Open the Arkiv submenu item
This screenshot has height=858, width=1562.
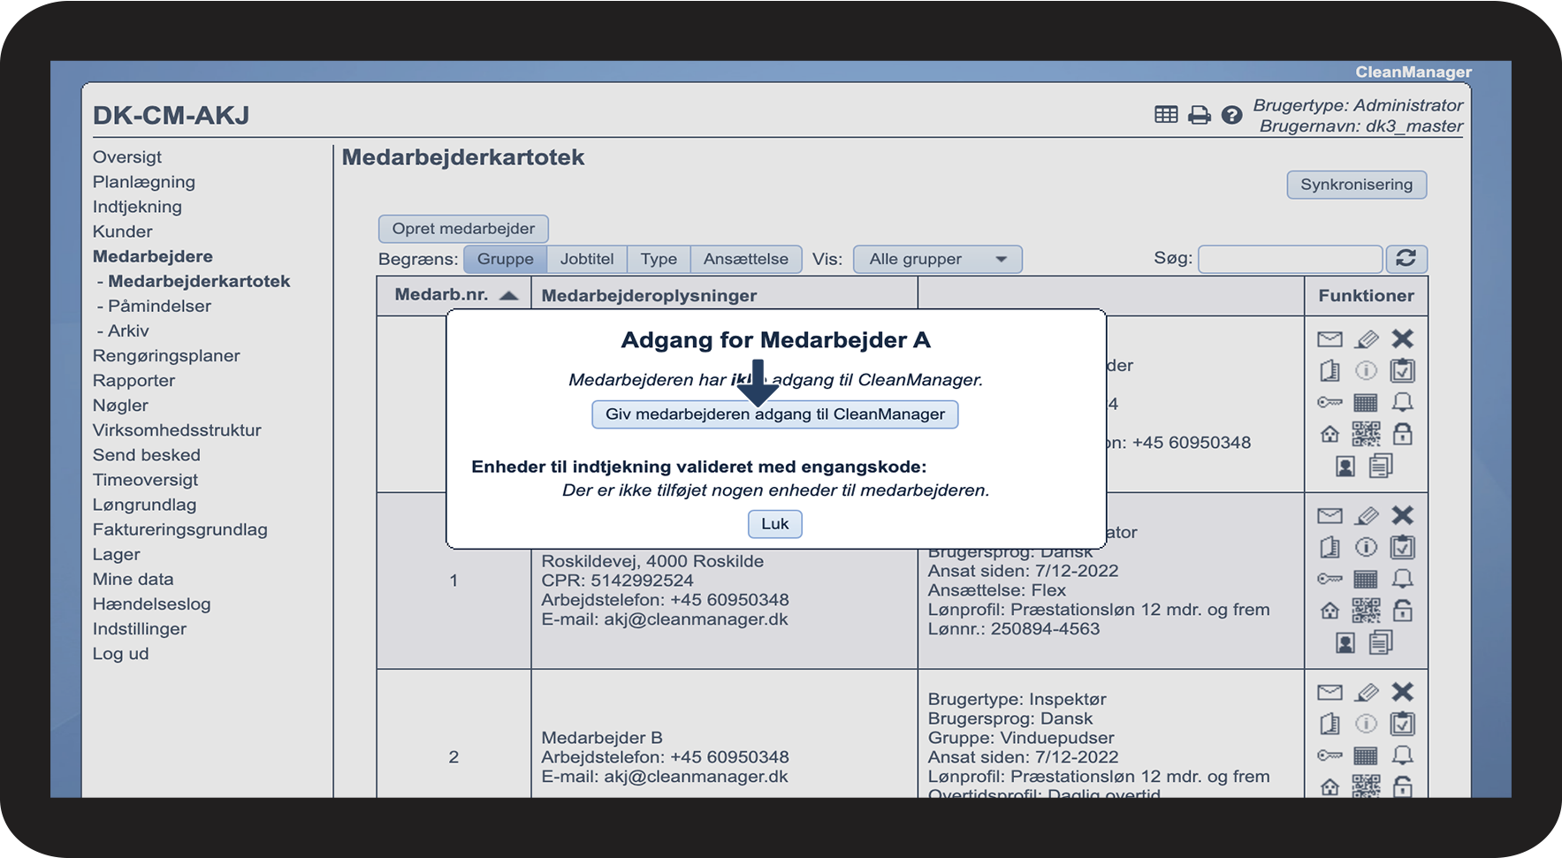pos(128,330)
